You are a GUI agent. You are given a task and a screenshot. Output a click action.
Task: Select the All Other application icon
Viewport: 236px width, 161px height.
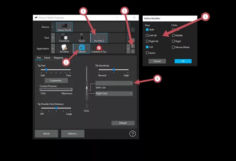tap(64, 49)
